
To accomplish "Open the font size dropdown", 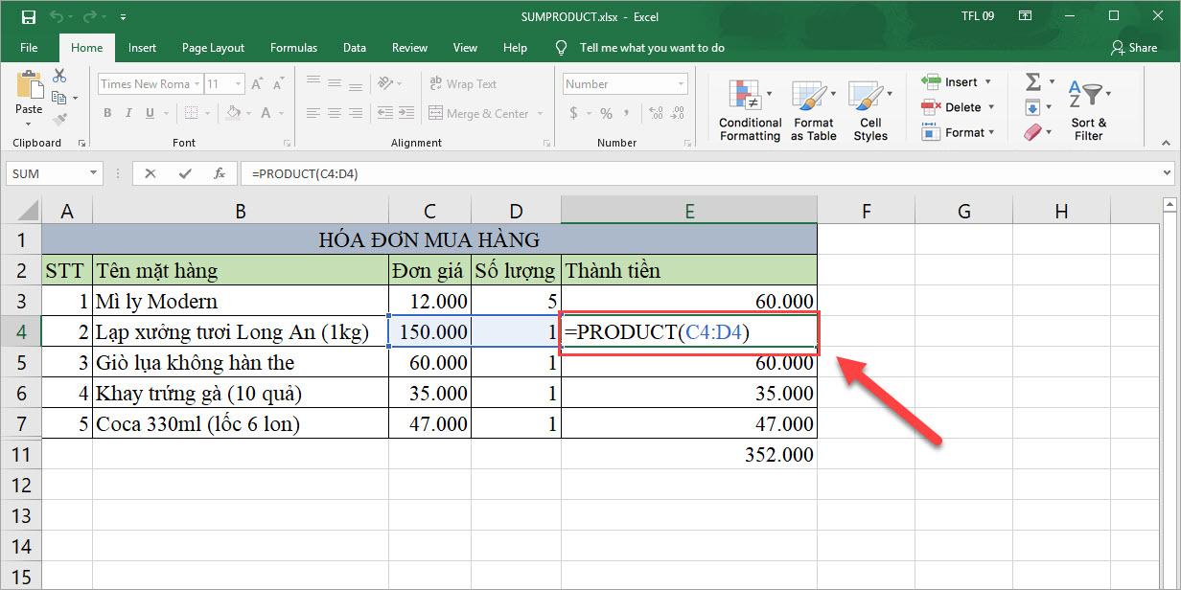I will [236, 83].
